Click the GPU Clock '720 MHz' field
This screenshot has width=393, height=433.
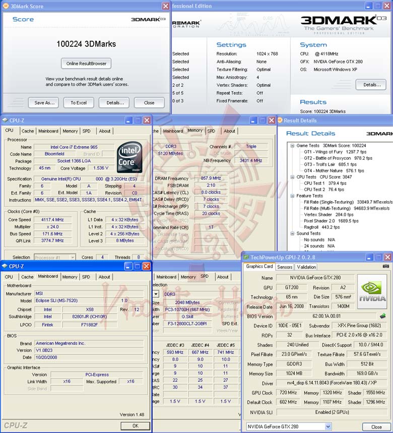pyautogui.click(x=288, y=393)
